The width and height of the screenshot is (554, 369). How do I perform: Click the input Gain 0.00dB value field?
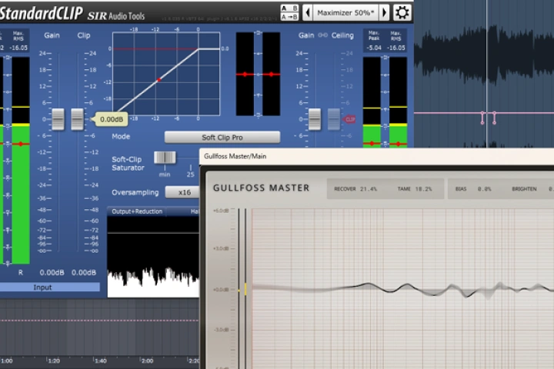click(52, 272)
